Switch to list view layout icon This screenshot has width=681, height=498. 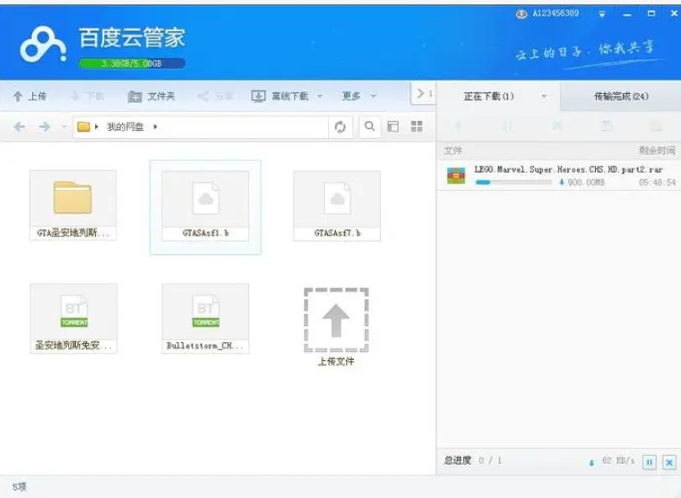pyautogui.click(x=393, y=127)
